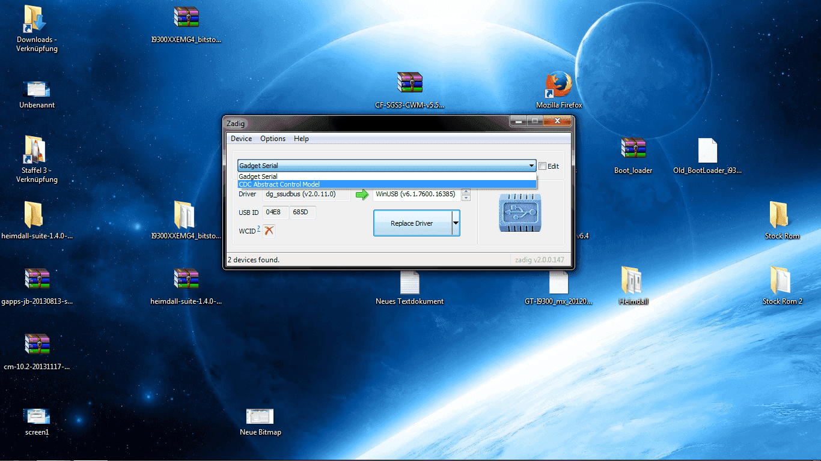
Task: Select the cm-10.2-20131117 archive icon
Action: pyautogui.click(x=37, y=352)
